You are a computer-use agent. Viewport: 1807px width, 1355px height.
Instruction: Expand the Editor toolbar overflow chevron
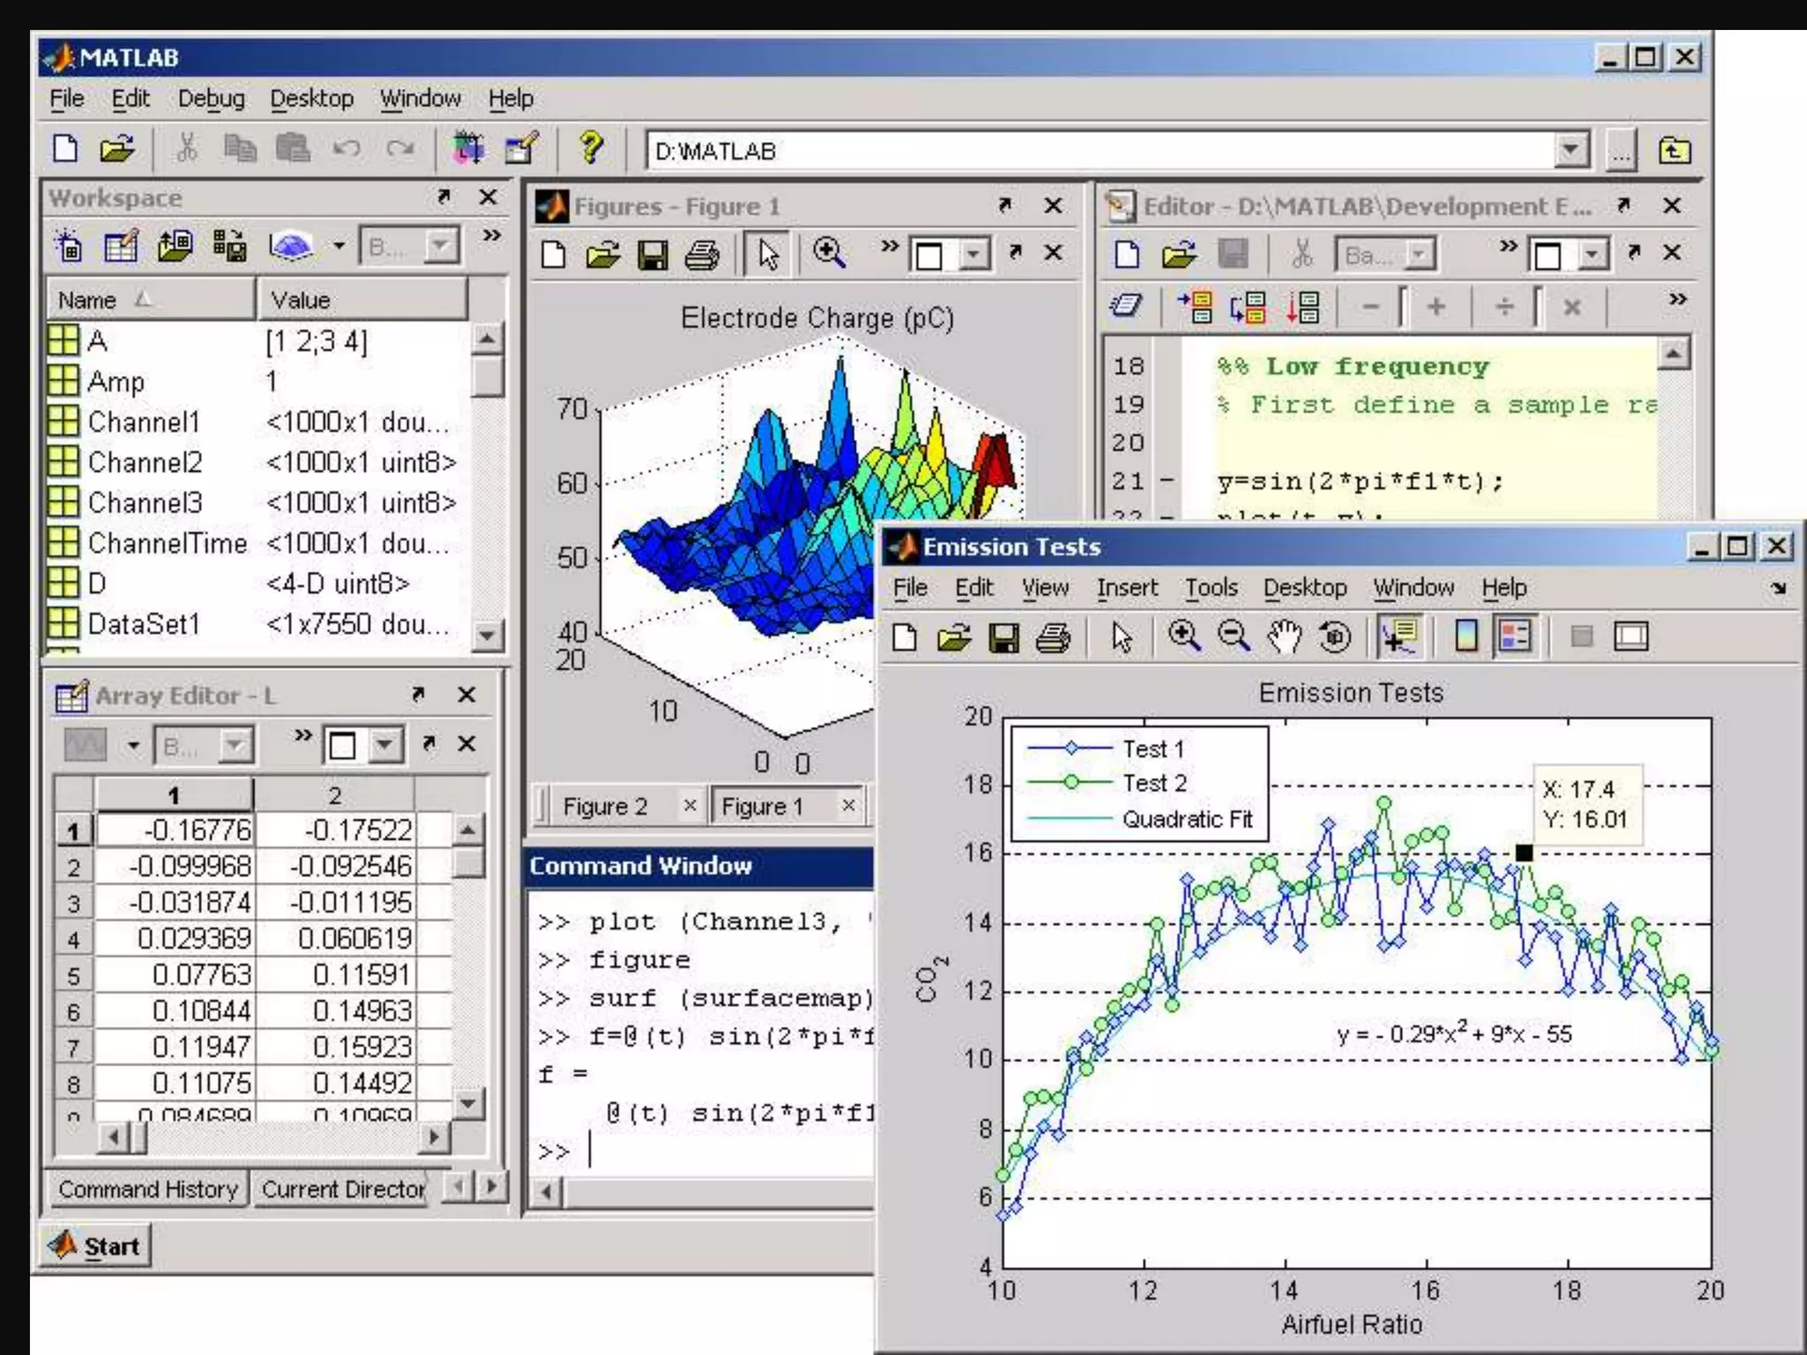(x=1508, y=246)
